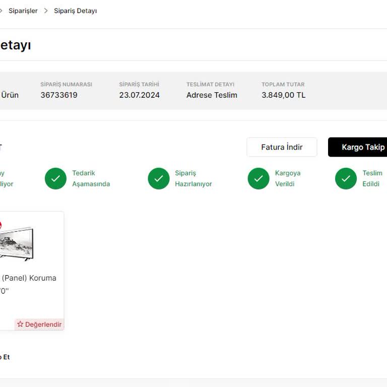Open the TV product thumbnail

(x=16, y=244)
